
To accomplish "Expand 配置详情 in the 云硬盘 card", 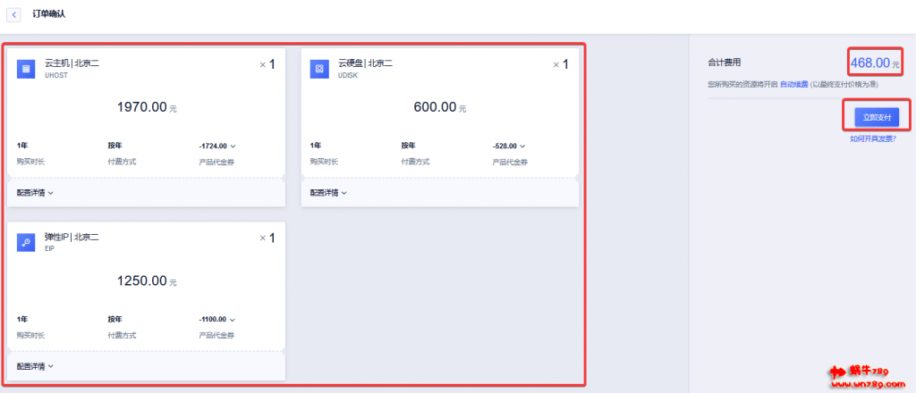I will pyautogui.click(x=329, y=192).
